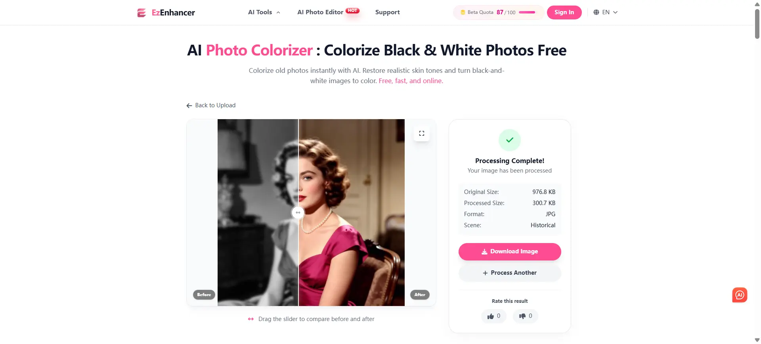
Task: Click the page scrollbar down arrow
Action: 757,340
